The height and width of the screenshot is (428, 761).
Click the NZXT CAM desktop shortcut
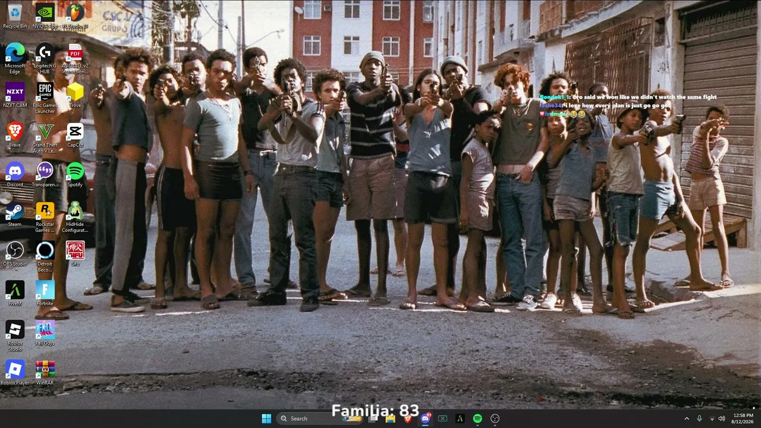tap(15, 95)
